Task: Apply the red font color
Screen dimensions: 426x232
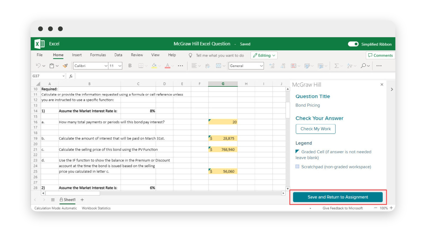Action: click(167, 66)
